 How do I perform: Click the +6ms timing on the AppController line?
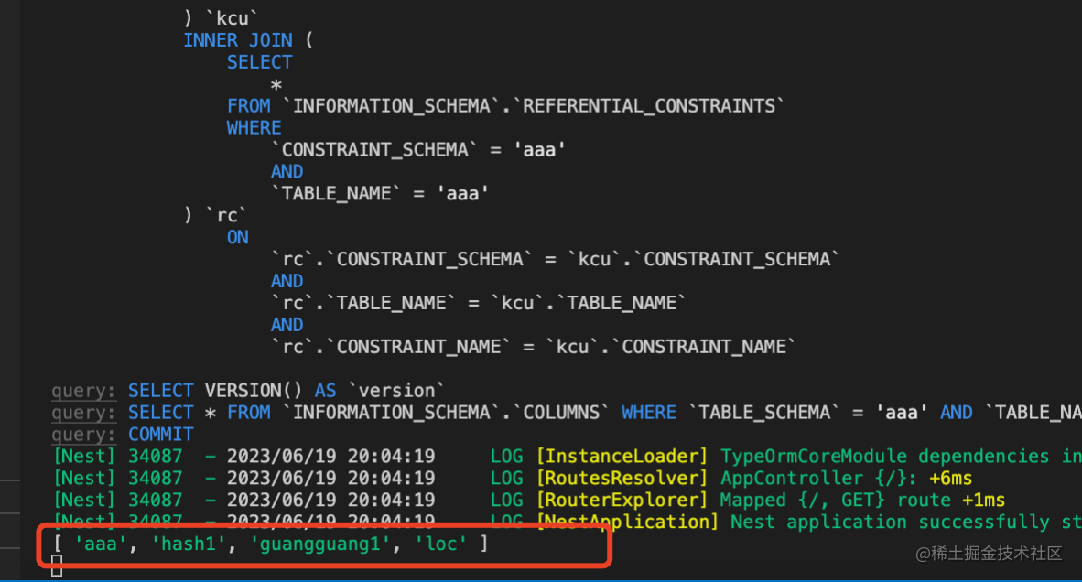(950, 478)
